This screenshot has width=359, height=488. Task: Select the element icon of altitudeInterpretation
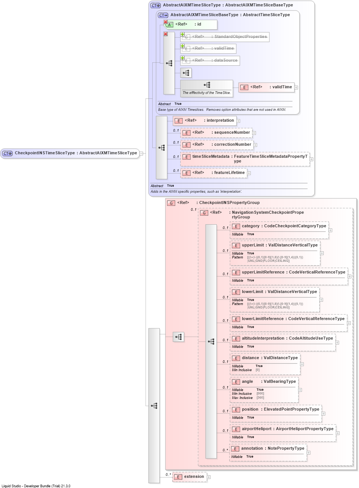[236, 339]
